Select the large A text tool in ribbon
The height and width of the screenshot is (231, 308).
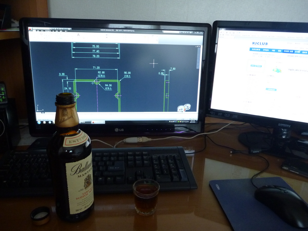[x=78, y=35]
